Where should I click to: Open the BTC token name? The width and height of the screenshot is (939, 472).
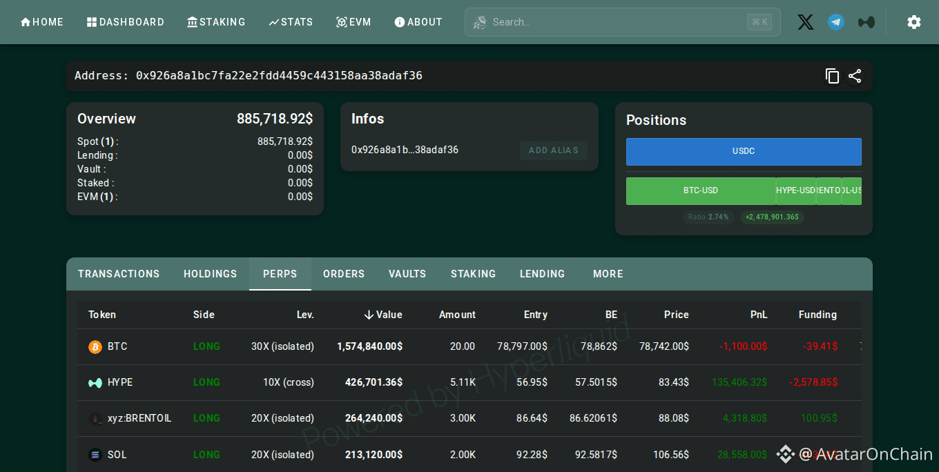click(x=117, y=346)
